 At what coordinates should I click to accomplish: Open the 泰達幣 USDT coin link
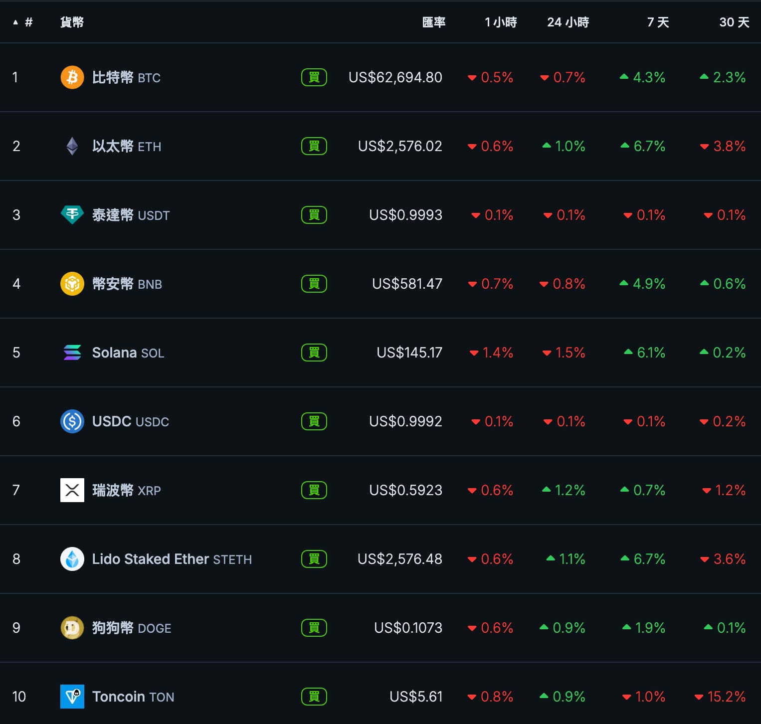coord(131,215)
